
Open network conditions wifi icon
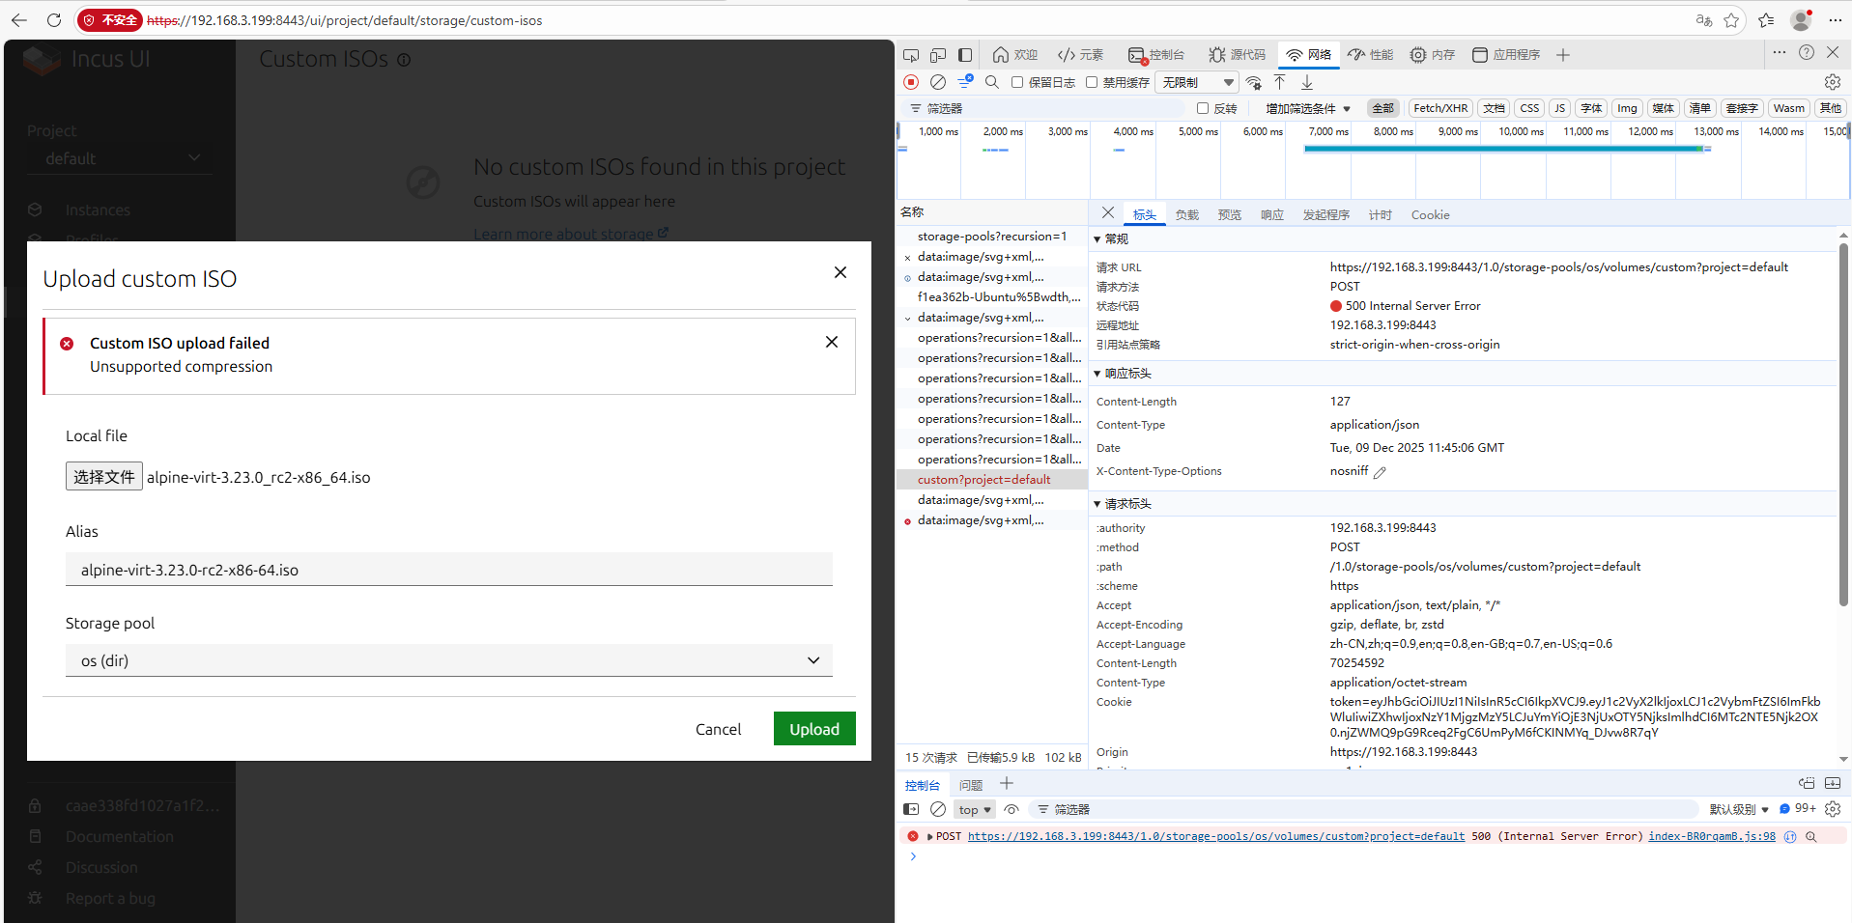tap(1253, 82)
